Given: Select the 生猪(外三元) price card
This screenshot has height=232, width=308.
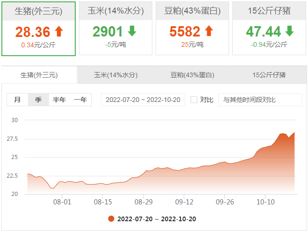Looking at the screenshot, I should point(38,29).
